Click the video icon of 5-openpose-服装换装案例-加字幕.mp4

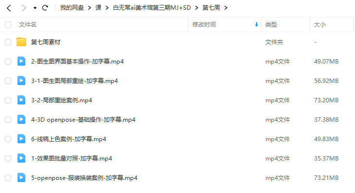[x=21, y=177]
